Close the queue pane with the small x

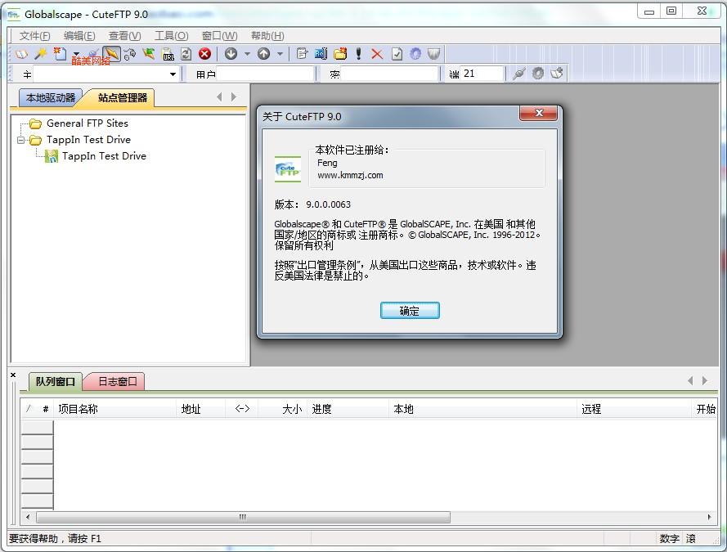(13, 375)
